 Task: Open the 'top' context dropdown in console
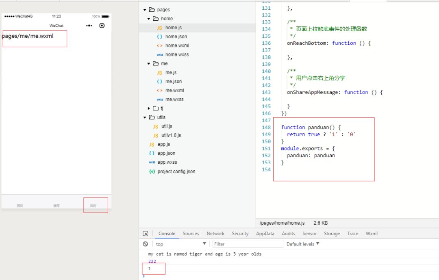click(x=181, y=244)
